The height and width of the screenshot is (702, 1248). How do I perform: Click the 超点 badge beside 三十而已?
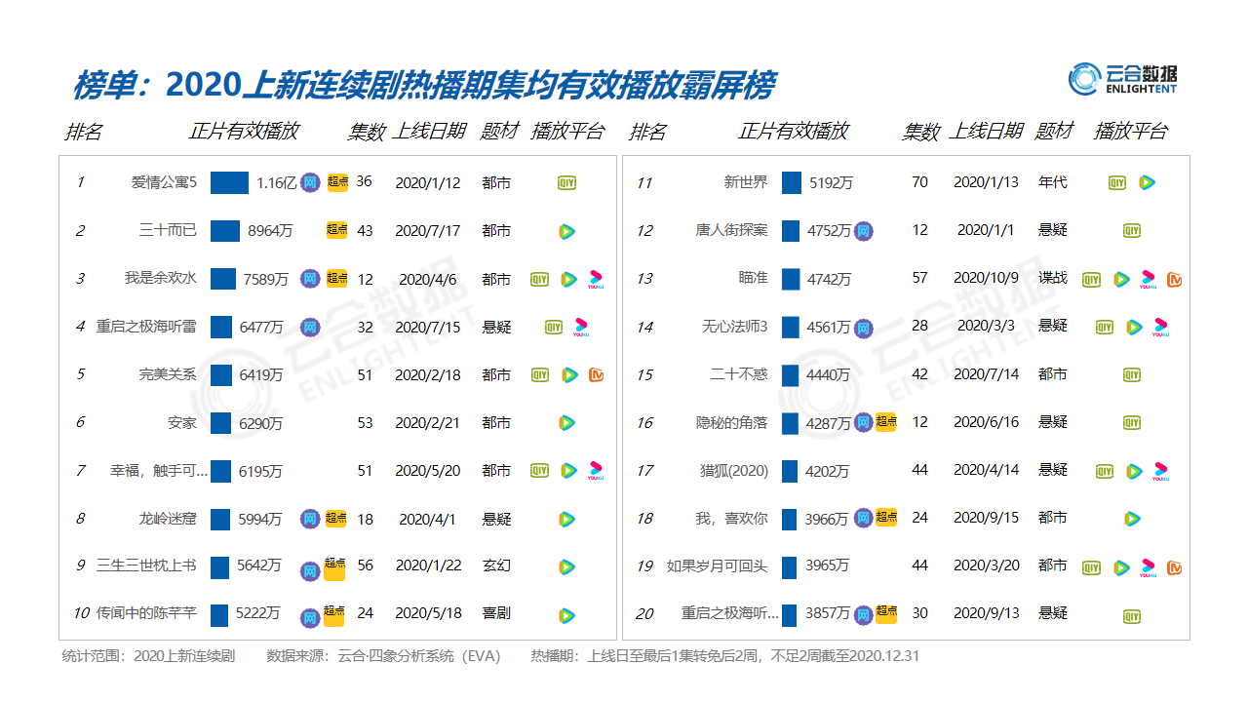(337, 230)
